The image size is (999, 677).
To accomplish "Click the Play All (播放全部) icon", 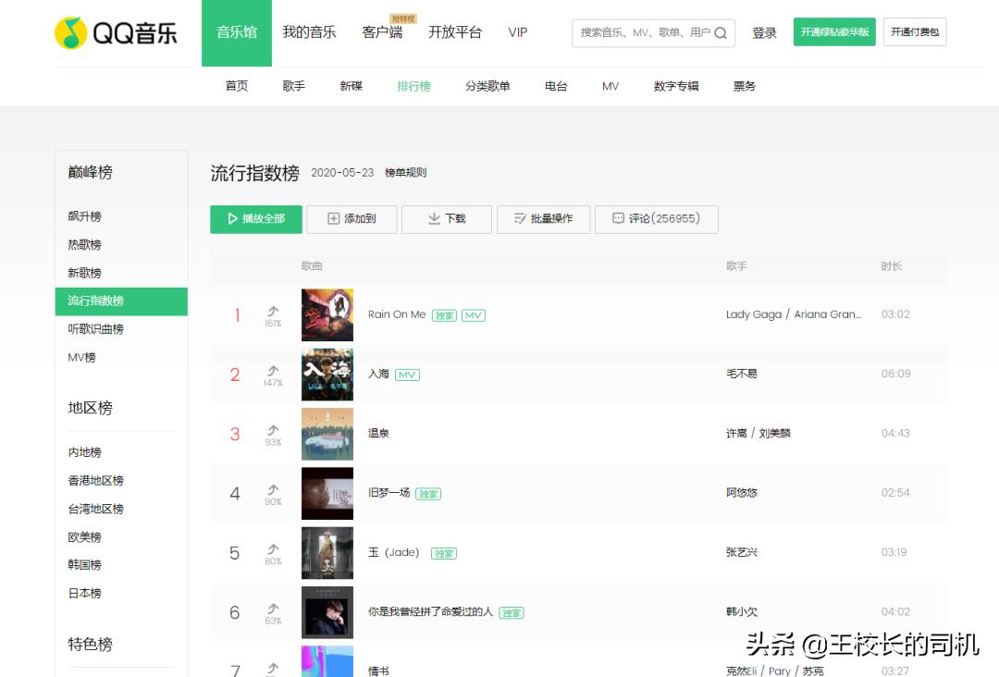I will (x=231, y=219).
